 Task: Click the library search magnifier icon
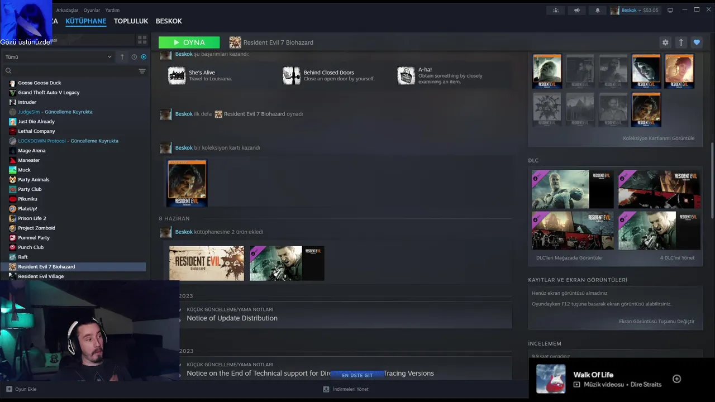coord(8,71)
